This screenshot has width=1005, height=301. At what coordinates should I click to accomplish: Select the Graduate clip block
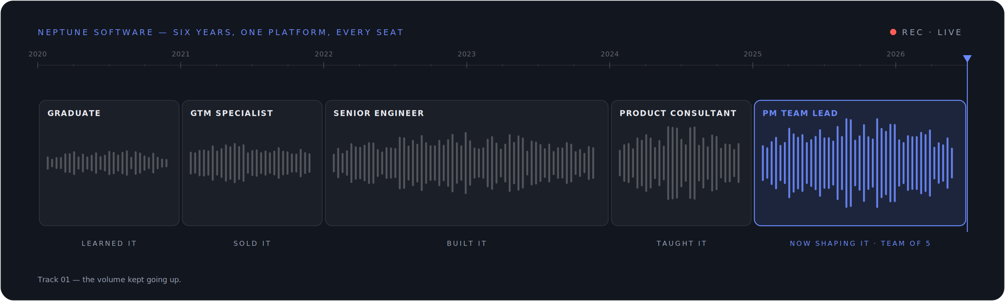[109, 163]
